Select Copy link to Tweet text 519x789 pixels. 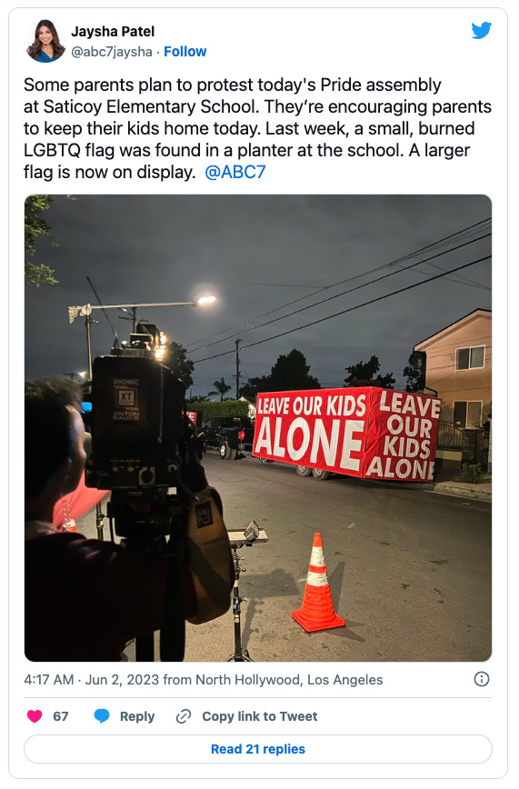[x=260, y=716]
